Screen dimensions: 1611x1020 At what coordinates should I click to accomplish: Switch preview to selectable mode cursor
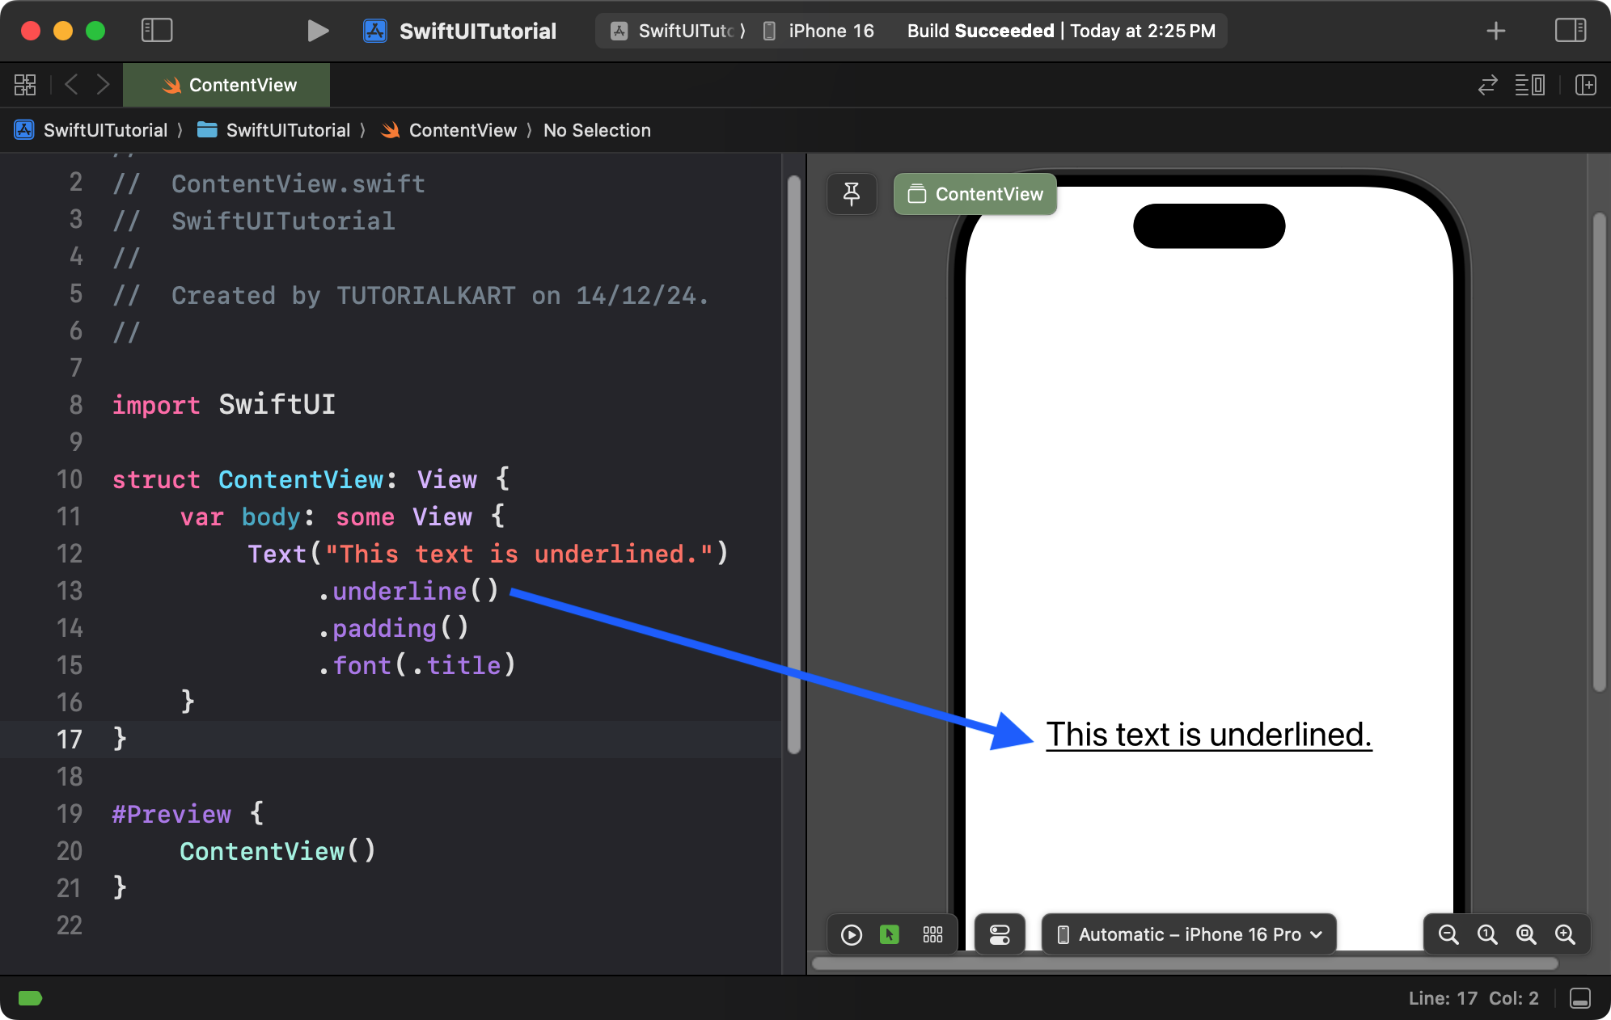pos(890,934)
